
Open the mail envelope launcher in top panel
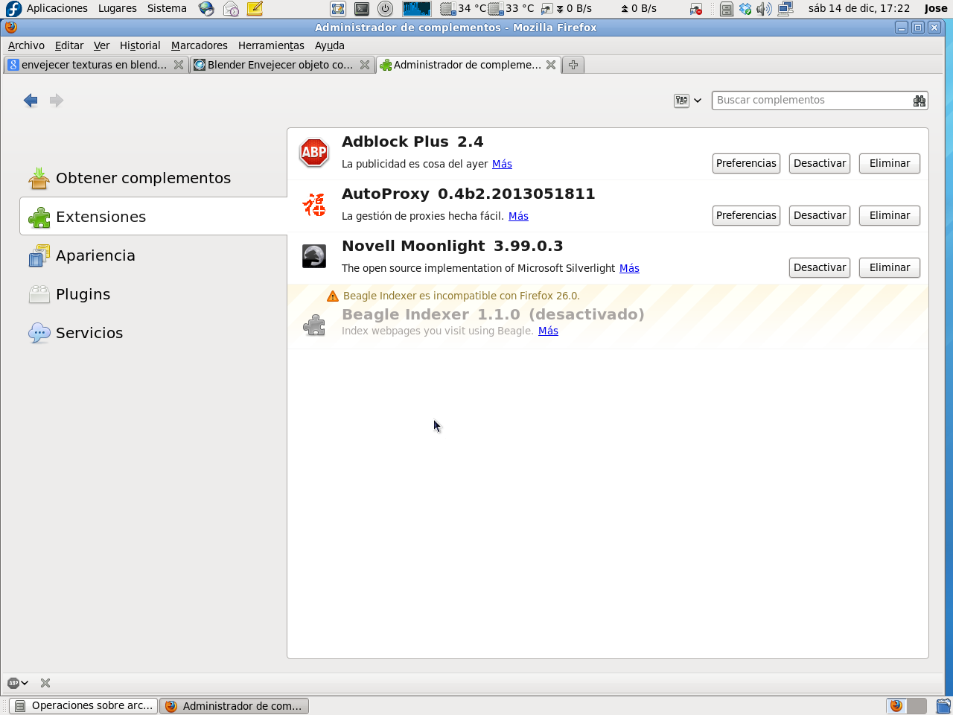coord(231,9)
